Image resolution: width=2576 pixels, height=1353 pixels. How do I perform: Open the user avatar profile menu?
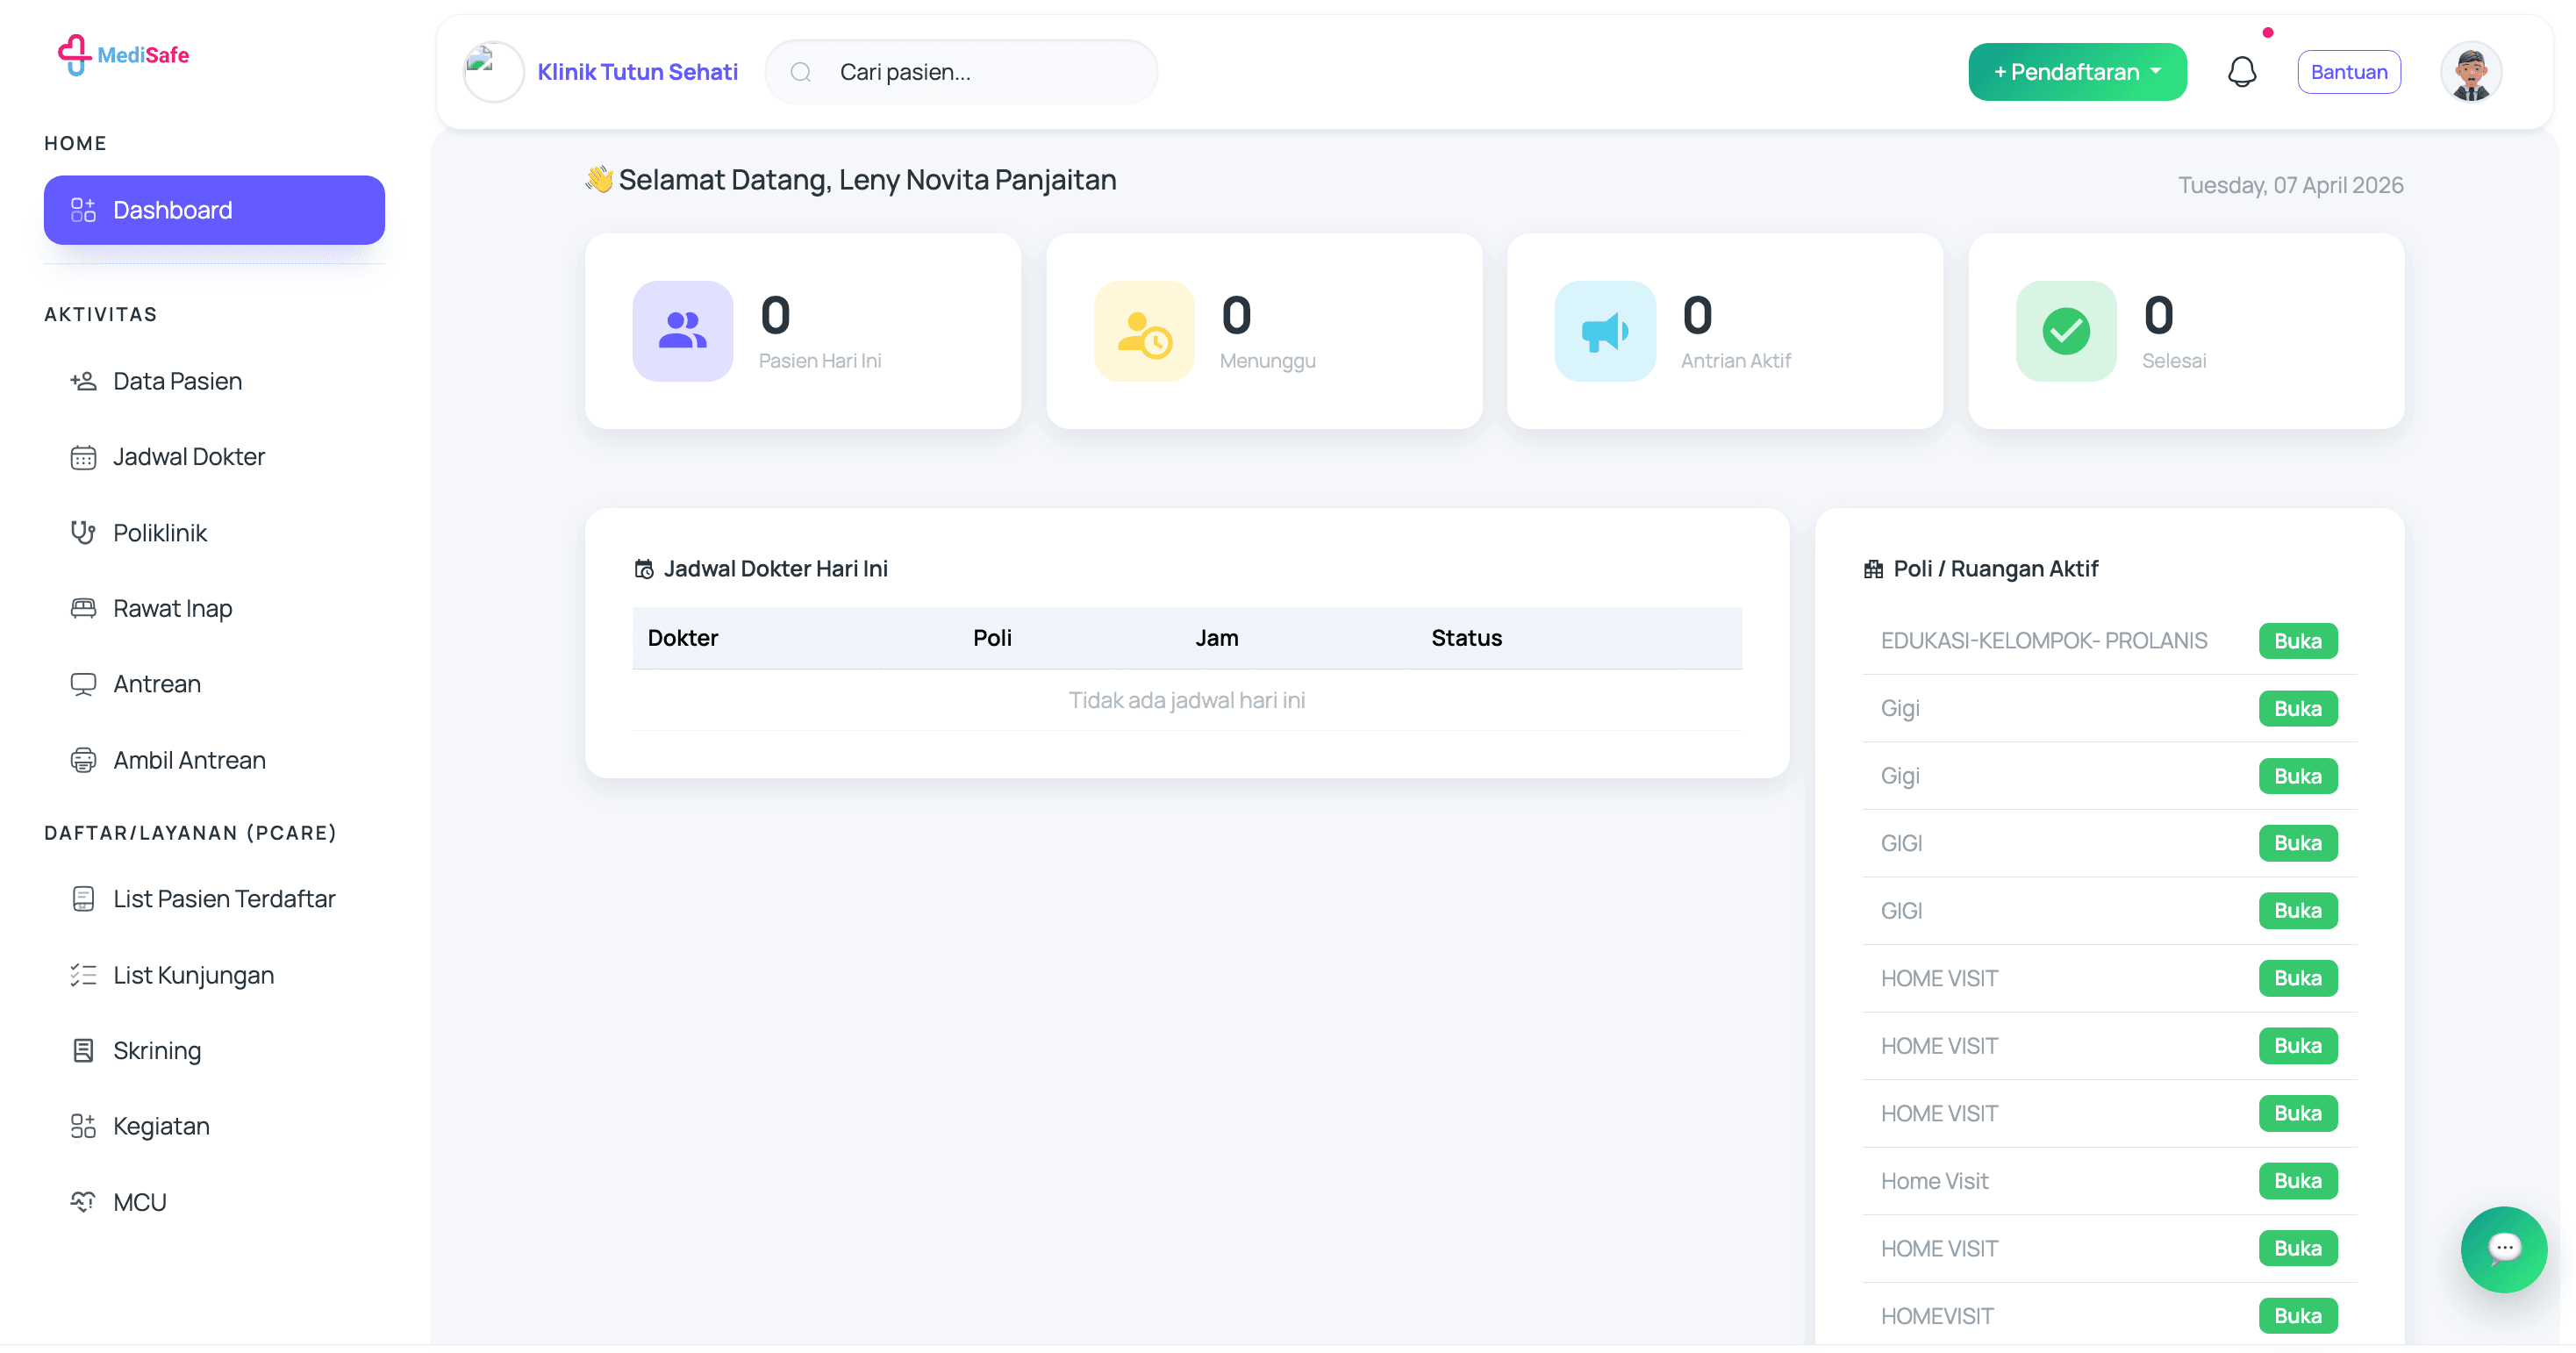[2470, 72]
